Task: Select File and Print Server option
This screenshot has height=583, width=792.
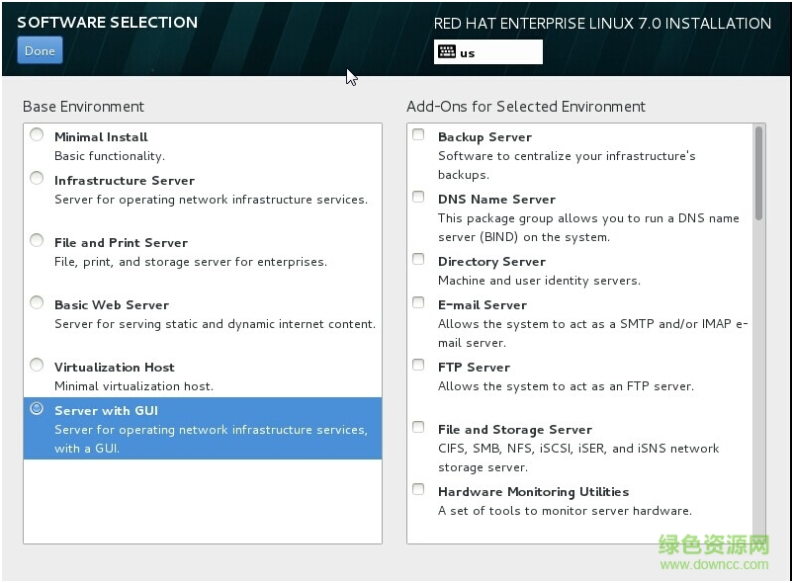Action: (37, 241)
